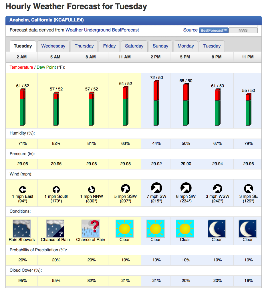Click the Source link

tap(190, 30)
